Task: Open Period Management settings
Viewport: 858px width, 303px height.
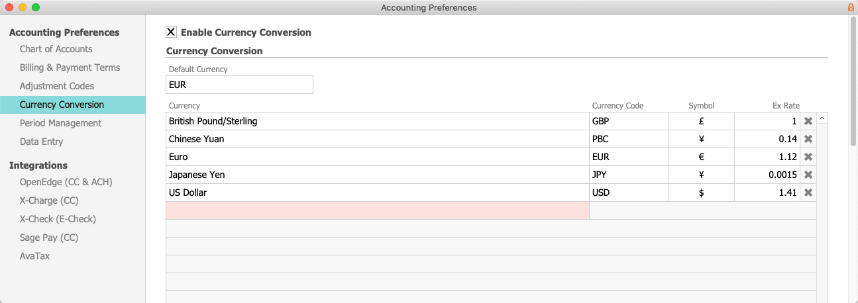Action: 60,123
